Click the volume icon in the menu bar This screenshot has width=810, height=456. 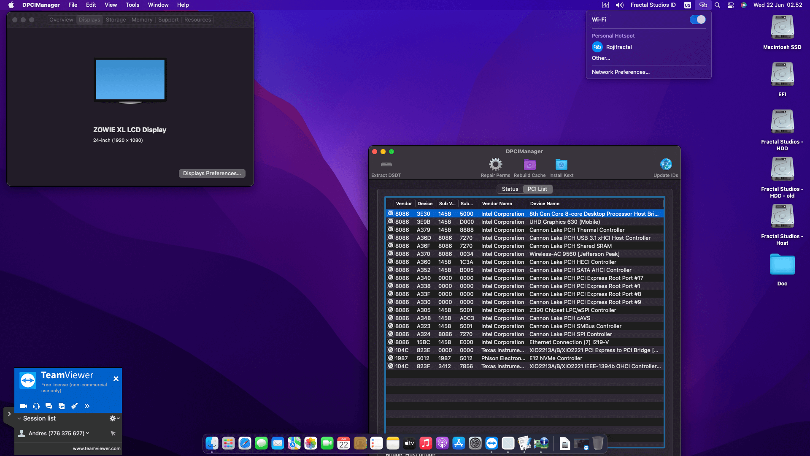coord(619,5)
